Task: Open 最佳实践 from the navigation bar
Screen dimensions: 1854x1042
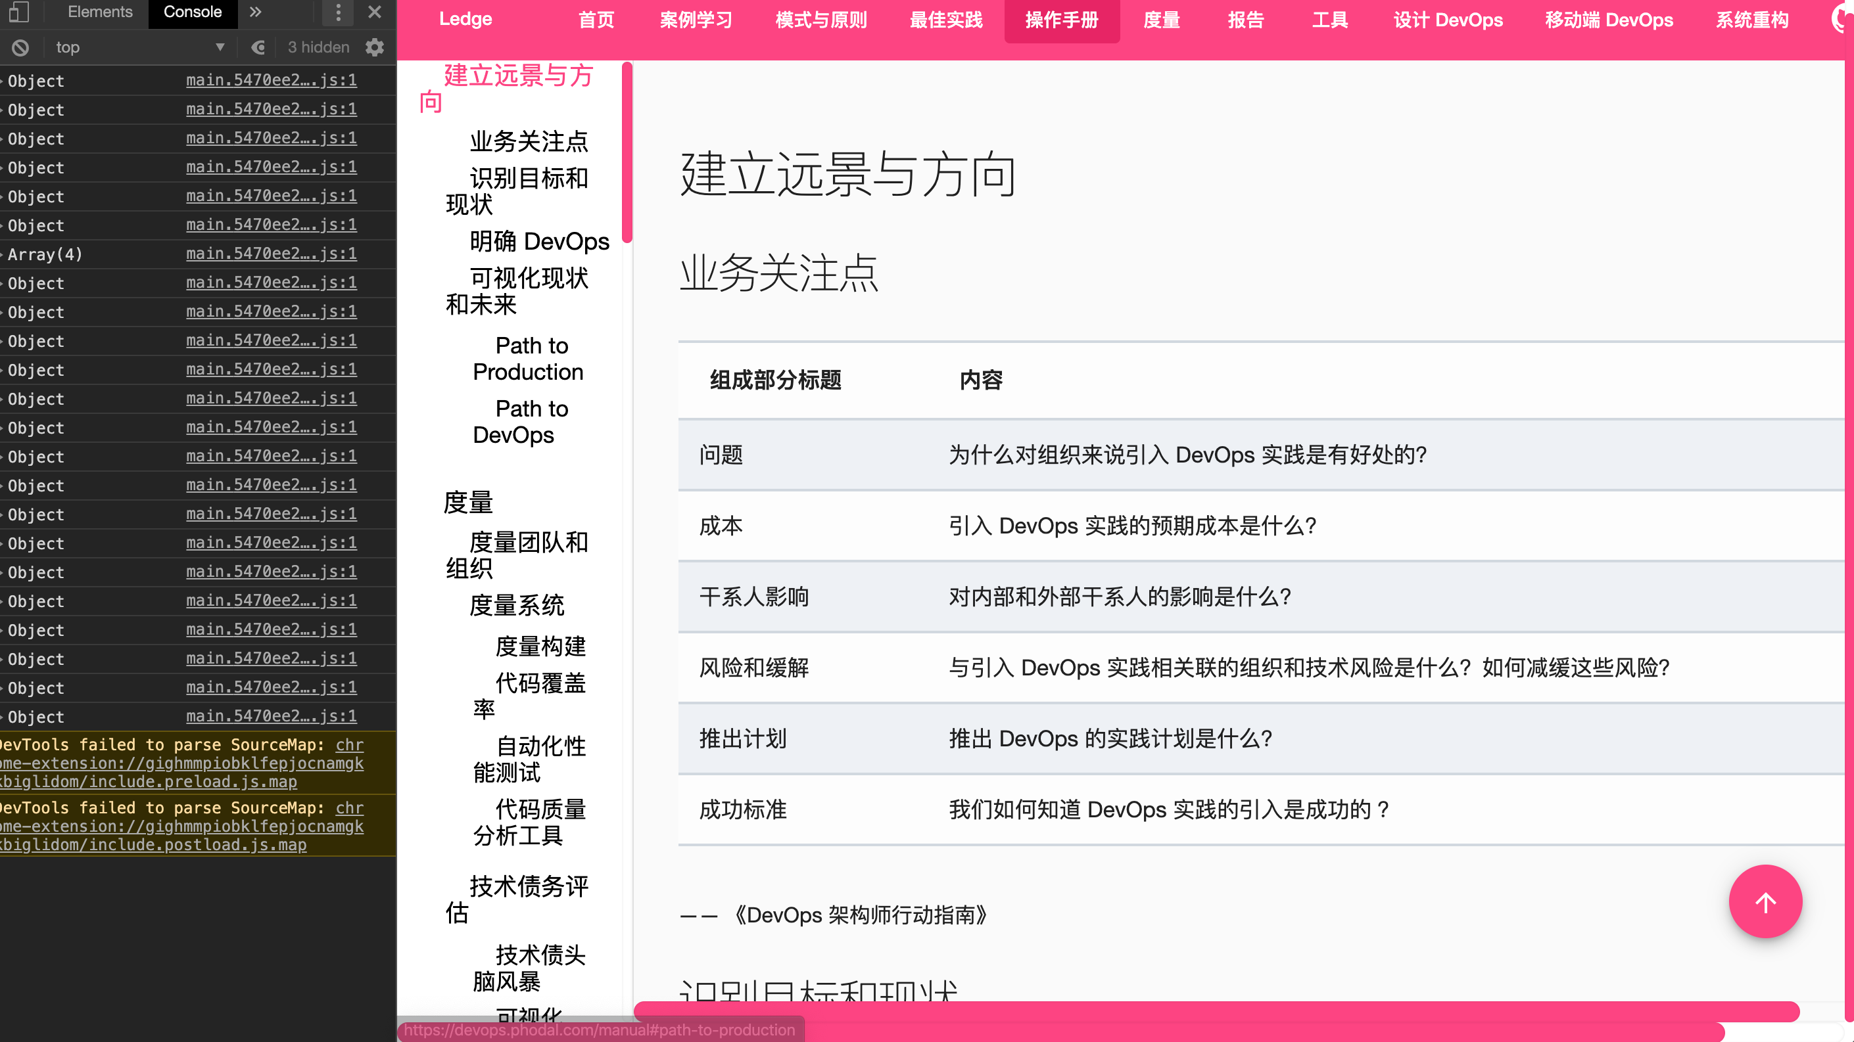Action: click(x=945, y=20)
